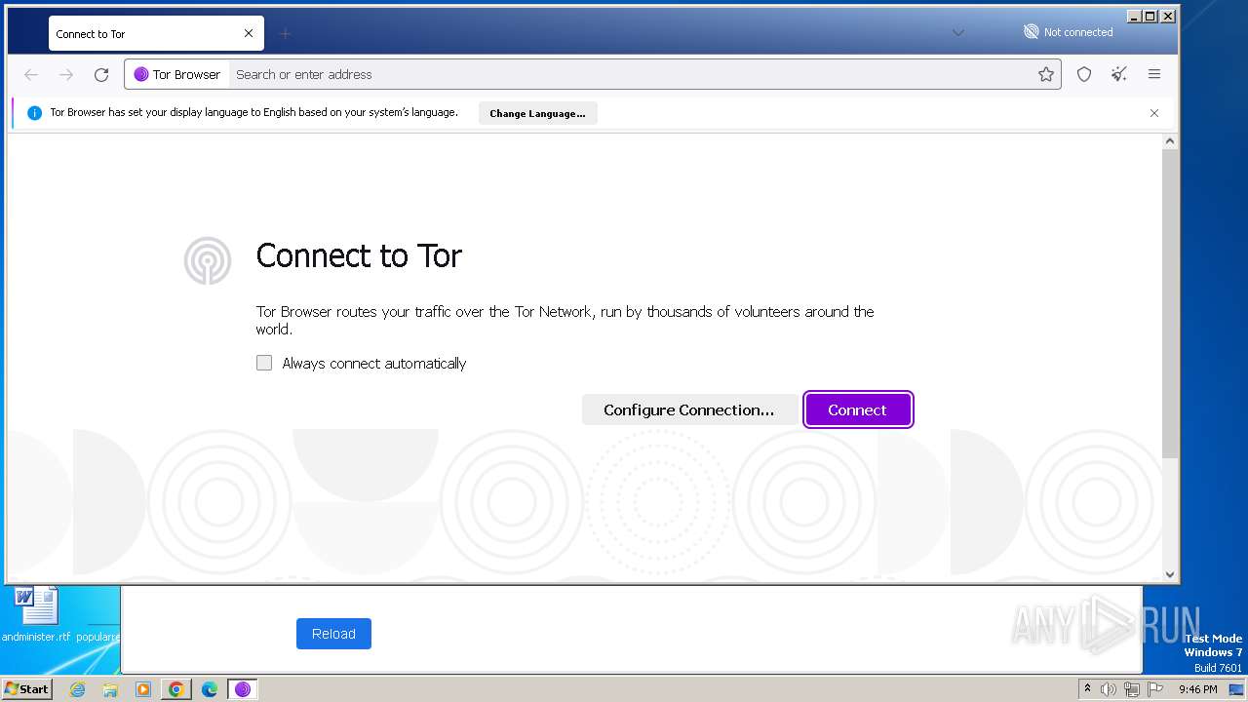The width and height of the screenshot is (1248, 702).
Task: Enable Always connect automatically checkbox
Action: 264,363
